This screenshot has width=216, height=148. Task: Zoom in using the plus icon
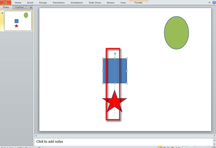pyautogui.click(x=209, y=147)
